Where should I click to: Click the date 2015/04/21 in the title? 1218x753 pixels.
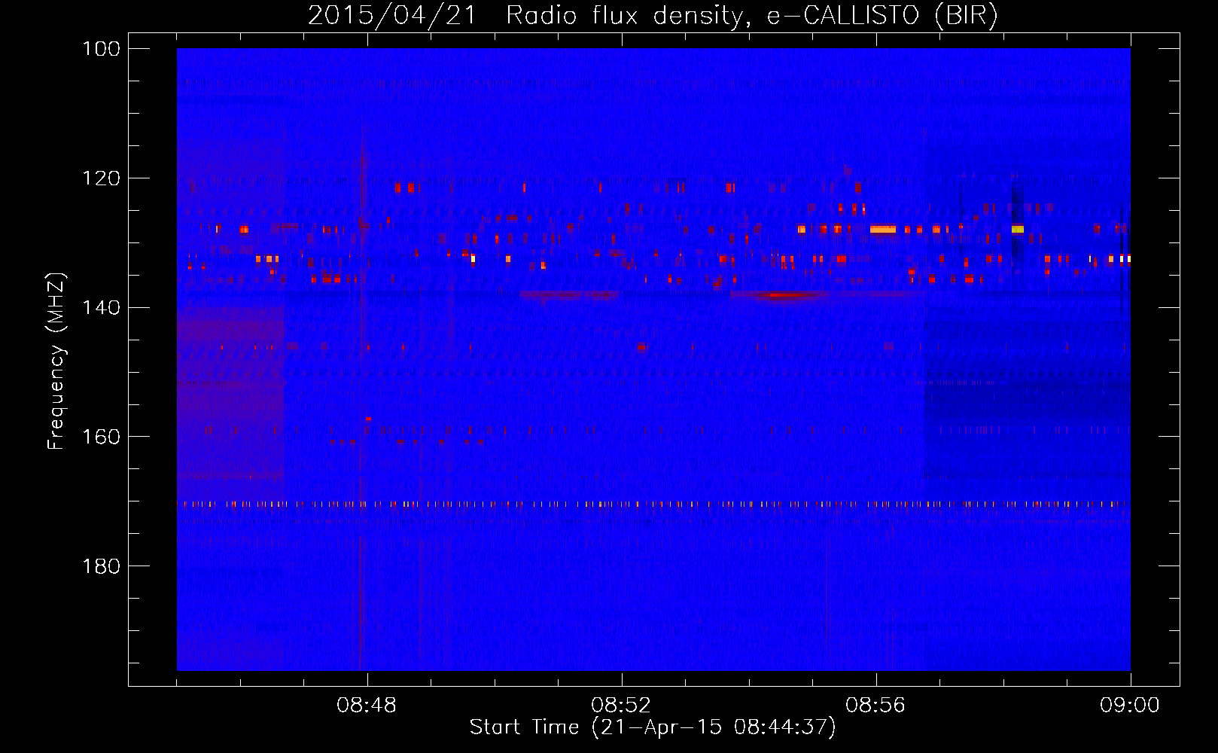pos(392,16)
